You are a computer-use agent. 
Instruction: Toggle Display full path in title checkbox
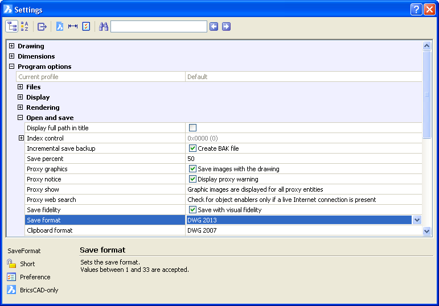[192, 128]
